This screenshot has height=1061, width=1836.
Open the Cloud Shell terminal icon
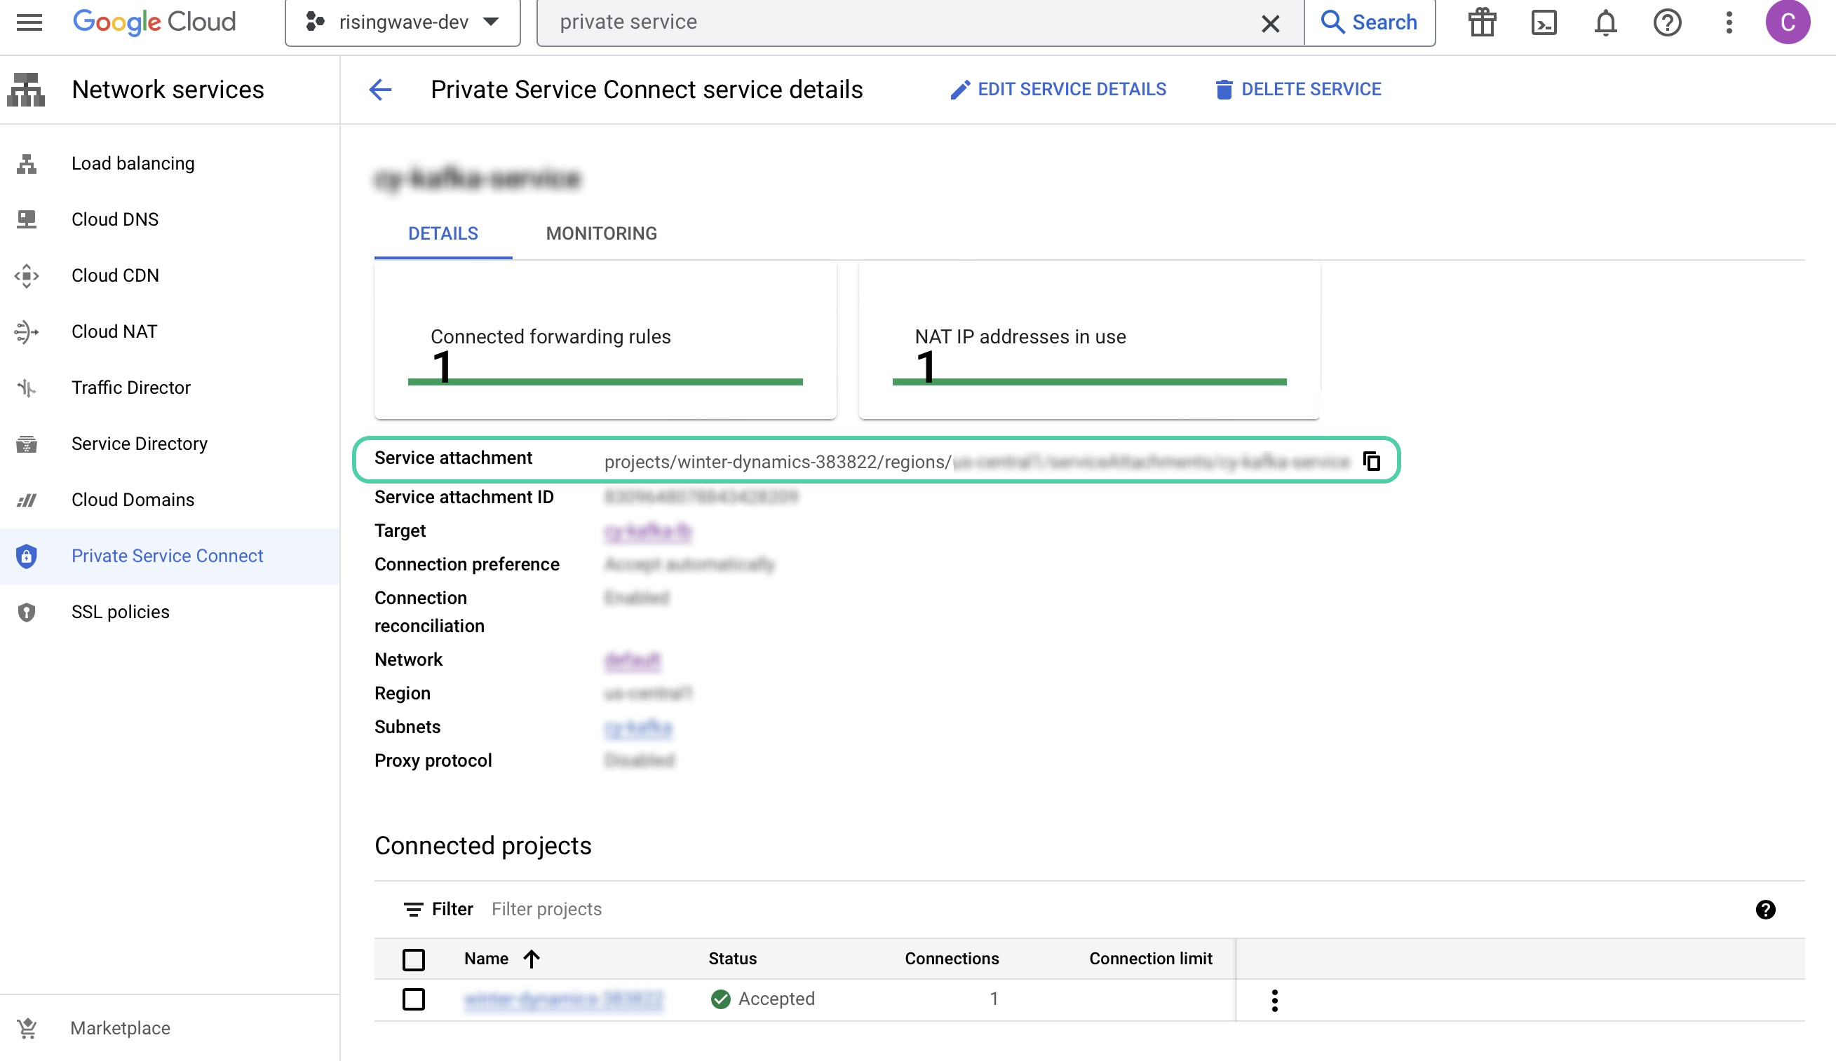[x=1544, y=22]
